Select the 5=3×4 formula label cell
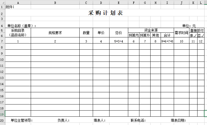Viewport: 207px width, 125px height. click(x=118, y=41)
